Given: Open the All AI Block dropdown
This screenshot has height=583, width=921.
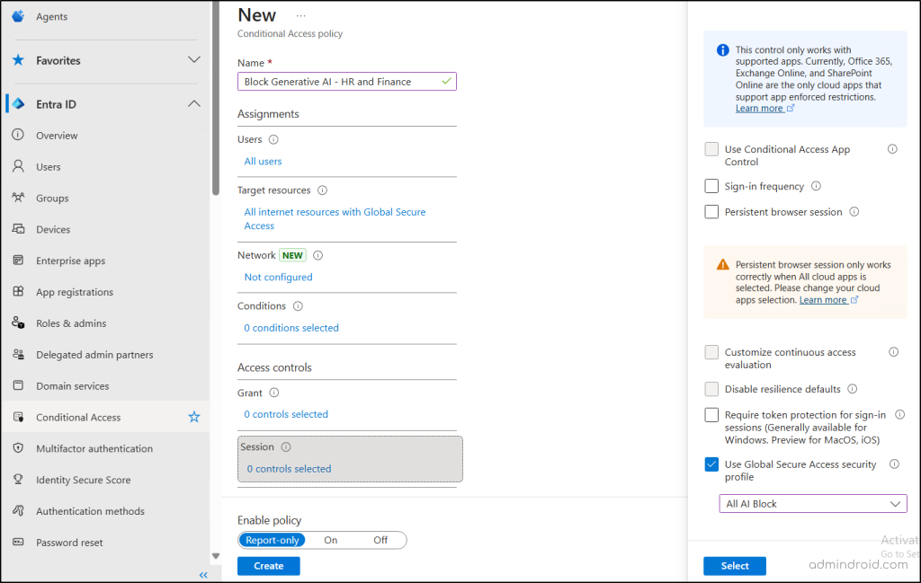Looking at the screenshot, I should [x=812, y=504].
